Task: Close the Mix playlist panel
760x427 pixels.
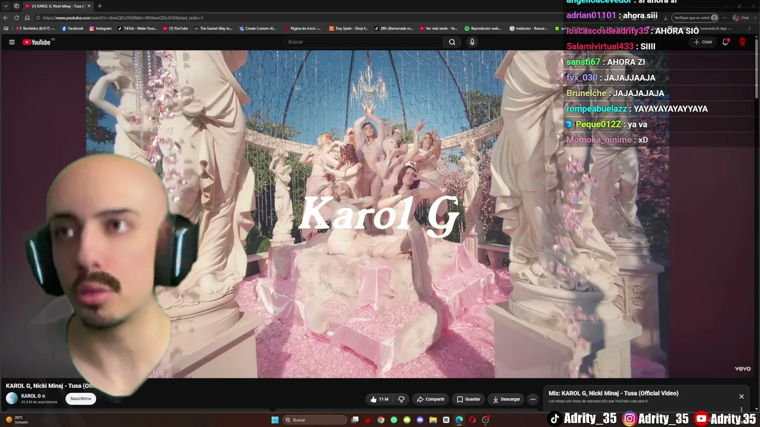Action: [741, 396]
